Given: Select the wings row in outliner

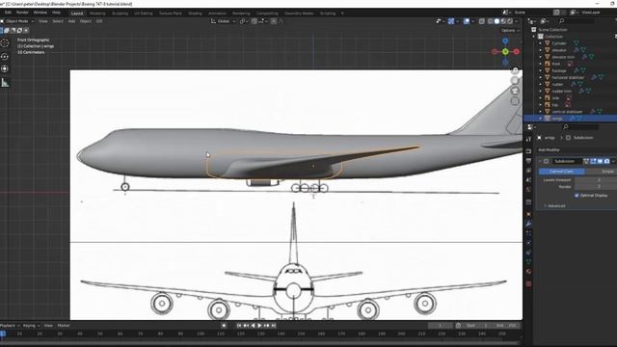Looking at the screenshot, I should point(570,119).
